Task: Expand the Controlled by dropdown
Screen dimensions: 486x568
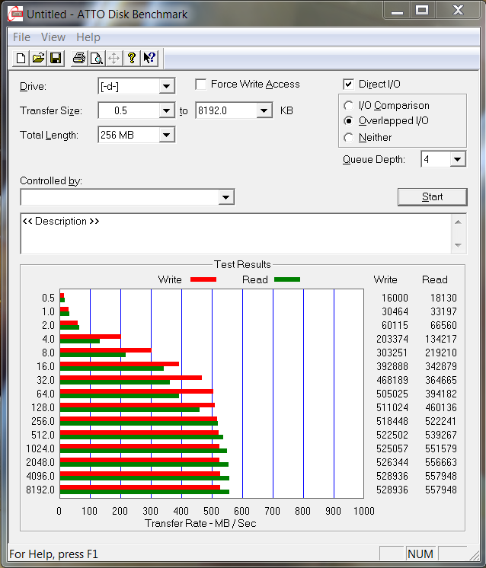Action: click(225, 198)
